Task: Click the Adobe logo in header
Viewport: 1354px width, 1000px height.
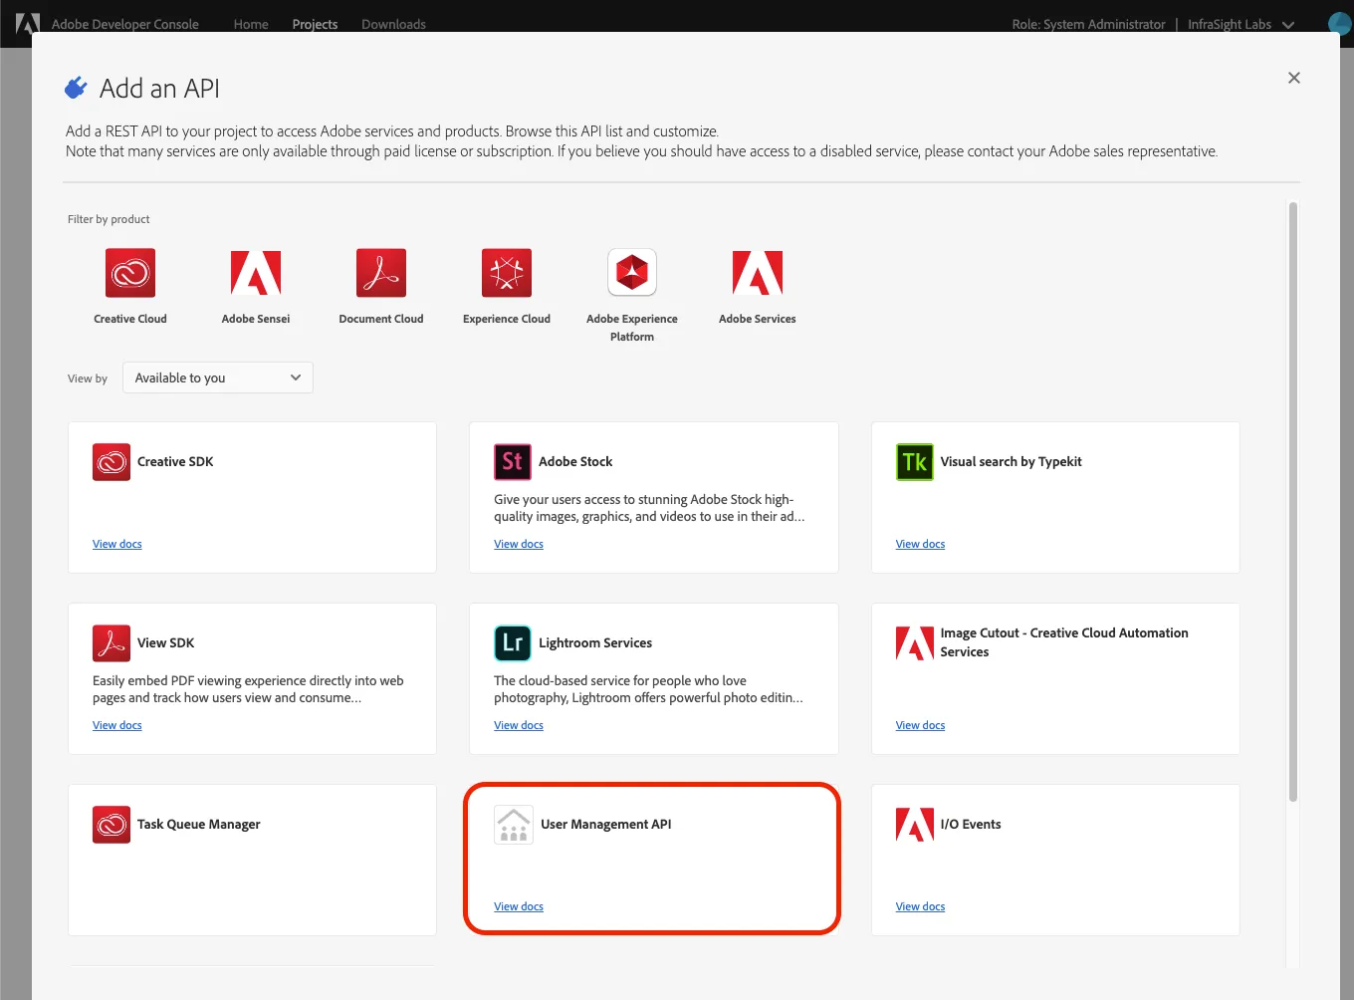Action: point(27,24)
